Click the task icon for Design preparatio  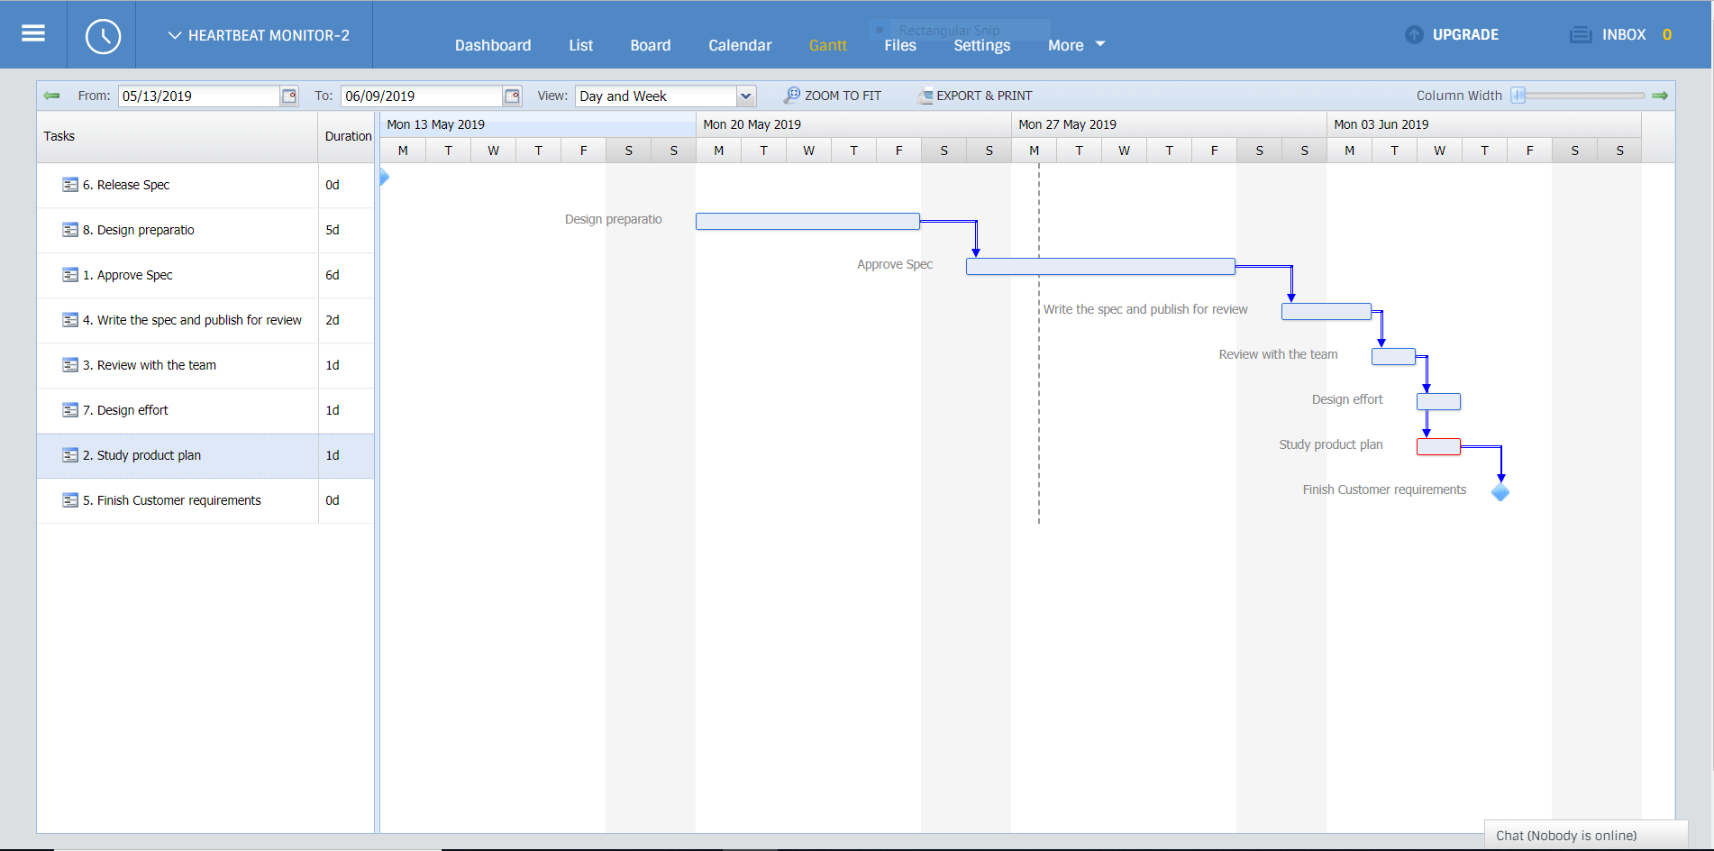coord(70,230)
